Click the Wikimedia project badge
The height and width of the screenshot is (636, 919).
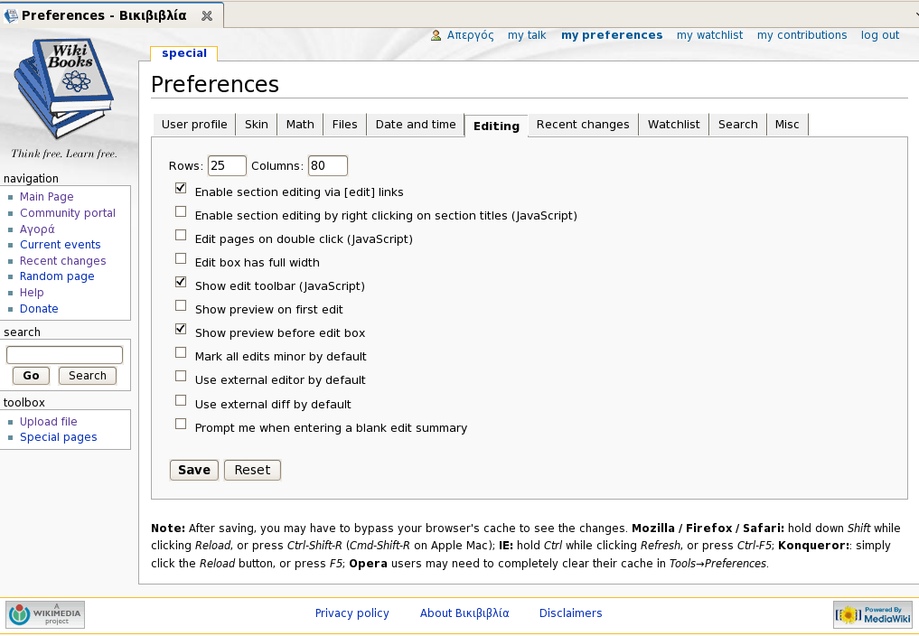click(45, 614)
